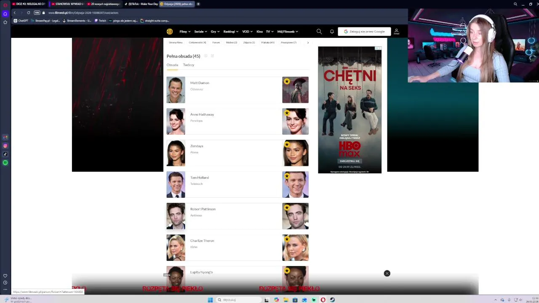Screen dimensions: 539x303
Task: Open the Plakaty (45) section tab
Action: 268,43
